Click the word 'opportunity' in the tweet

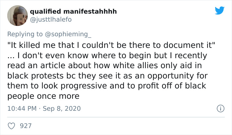tap(170, 76)
